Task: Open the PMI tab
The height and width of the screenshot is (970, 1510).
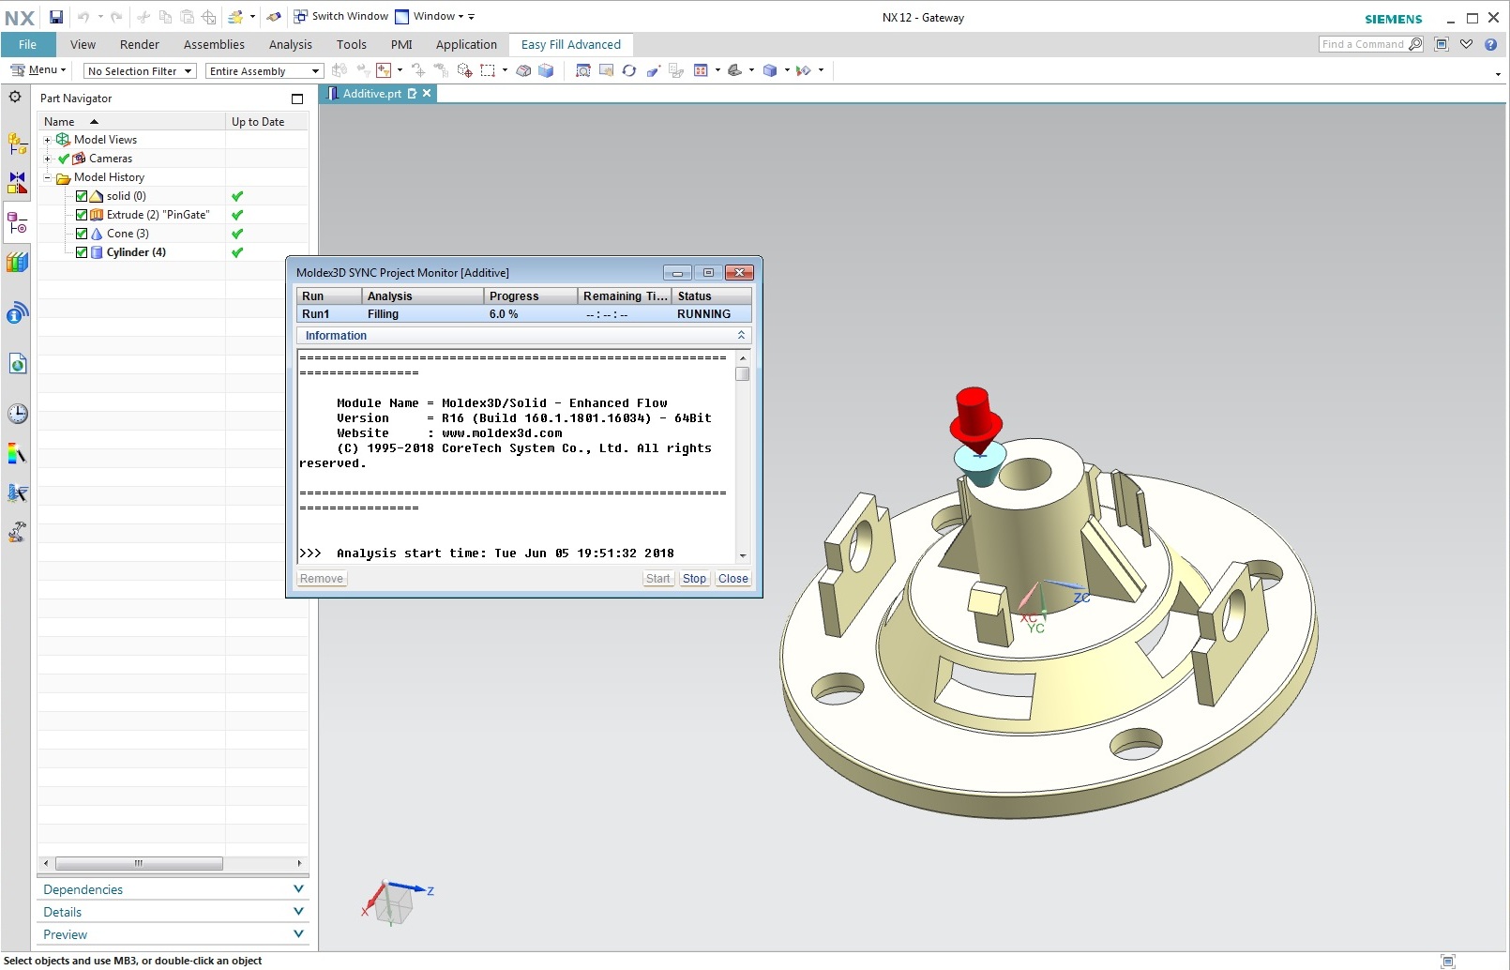Action: [x=401, y=44]
